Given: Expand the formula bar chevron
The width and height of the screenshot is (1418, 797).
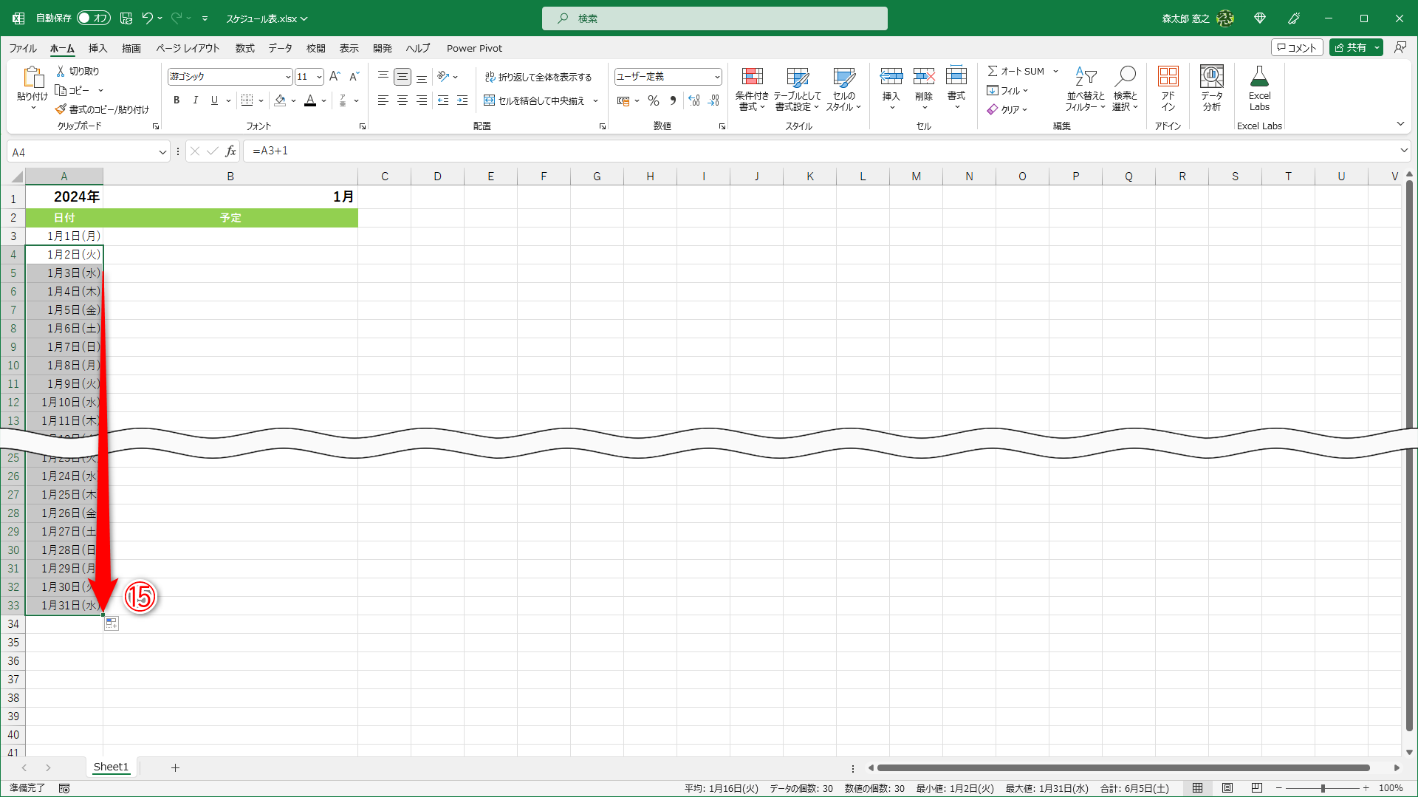Looking at the screenshot, I should pos(1404,151).
